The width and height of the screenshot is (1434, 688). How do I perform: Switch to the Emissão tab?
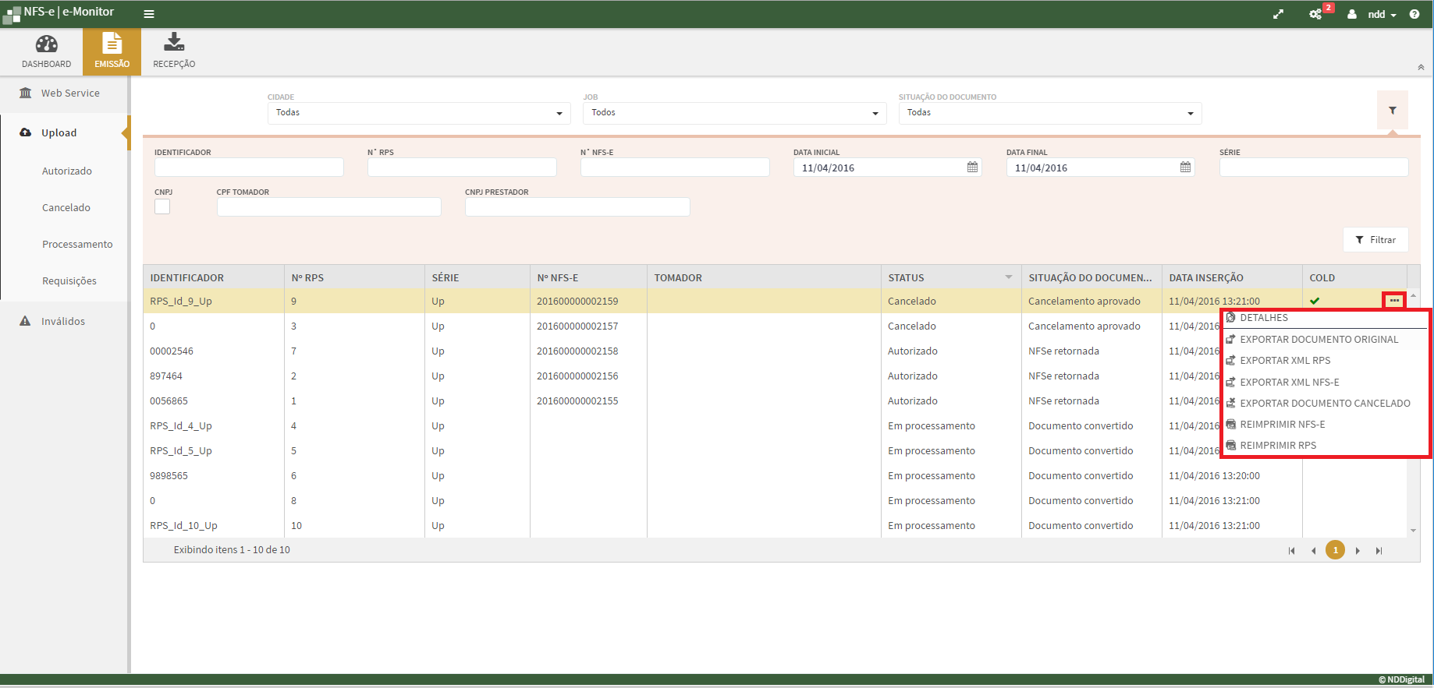click(x=112, y=51)
